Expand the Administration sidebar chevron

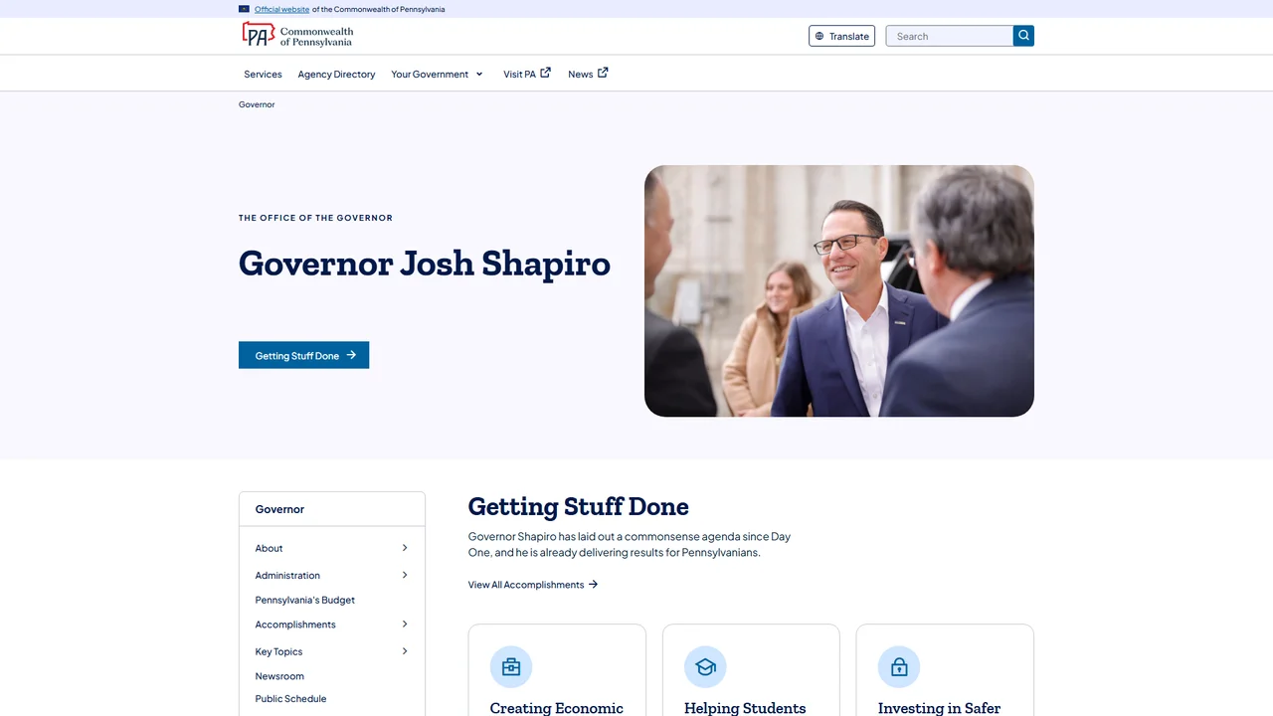(405, 575)
